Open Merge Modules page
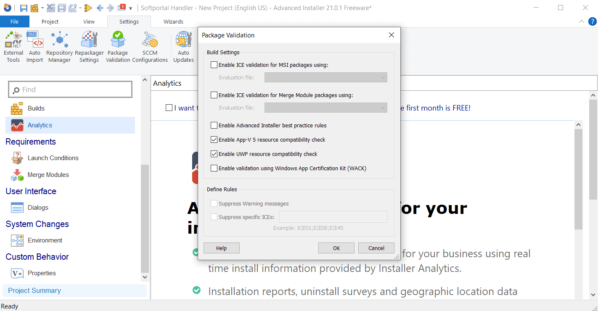The width and height of the screenshot is (598, 311). [70, 175]
